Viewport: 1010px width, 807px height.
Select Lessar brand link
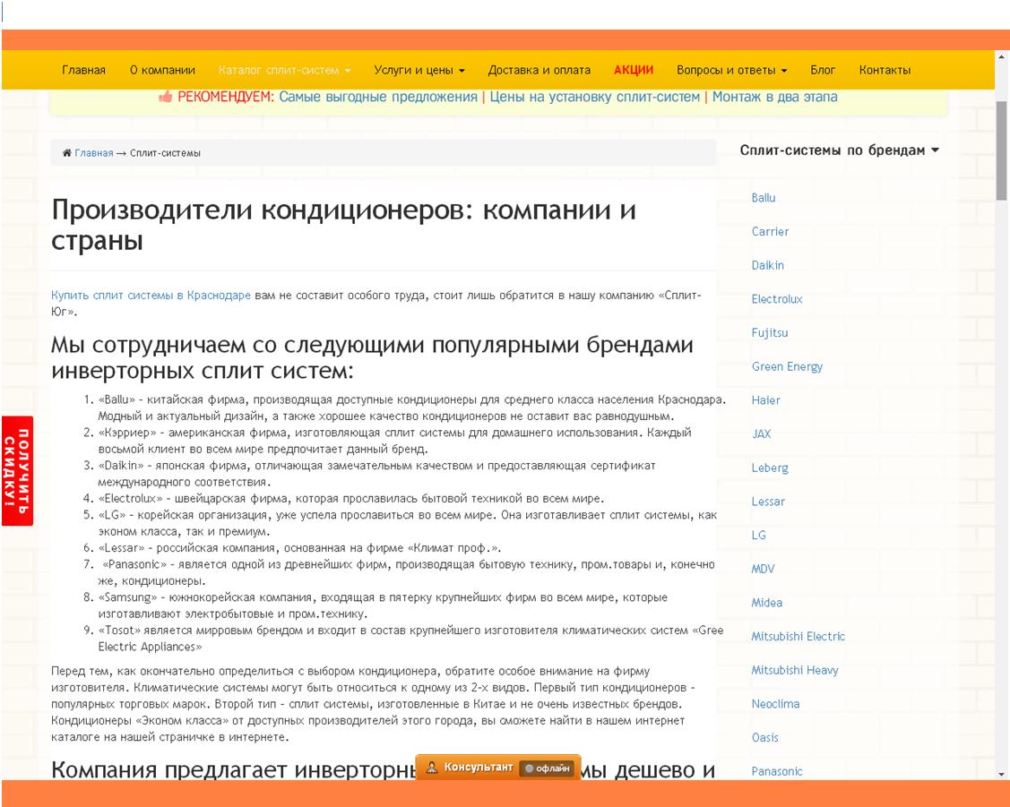(768, 502)
